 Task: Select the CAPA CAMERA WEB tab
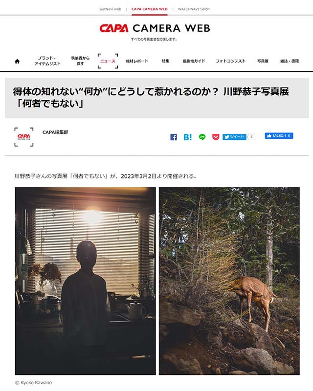click(150, 9)
